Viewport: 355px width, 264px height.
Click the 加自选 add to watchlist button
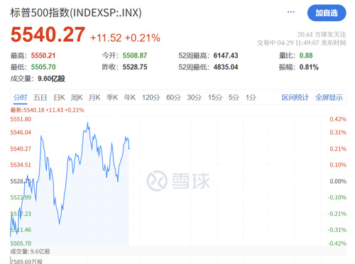[327, 13]
